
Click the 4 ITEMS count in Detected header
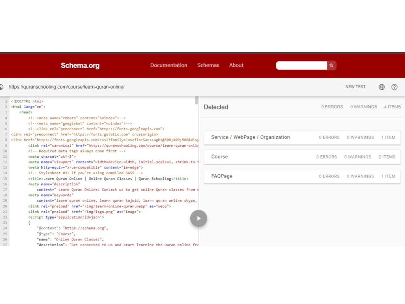pyautogui.click(x=392, y=107)
